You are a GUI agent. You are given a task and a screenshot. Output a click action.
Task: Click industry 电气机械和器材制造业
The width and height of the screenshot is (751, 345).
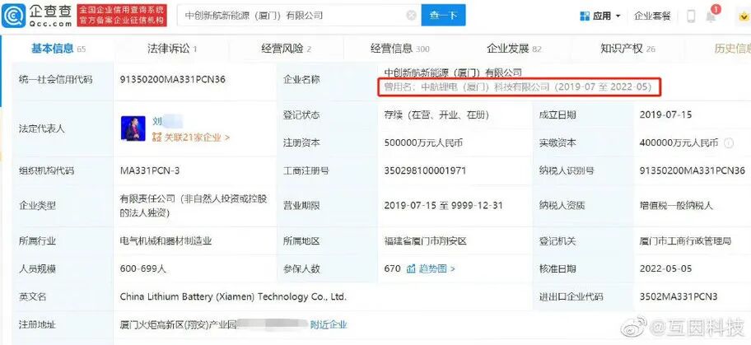[x=166, y=241]
